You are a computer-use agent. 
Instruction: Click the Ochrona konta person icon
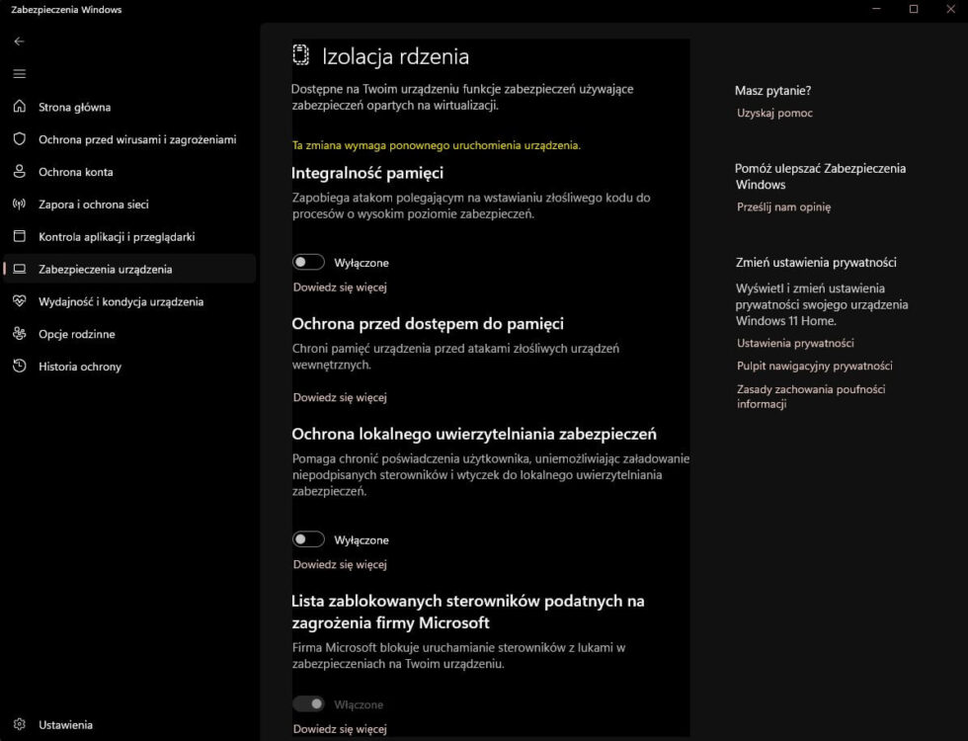(19, 171)
